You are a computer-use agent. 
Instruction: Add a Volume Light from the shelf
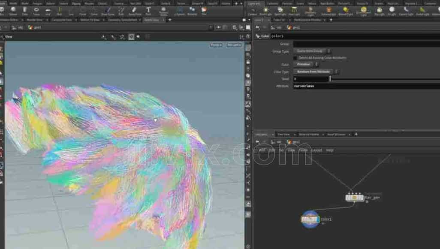coord(328,11)
